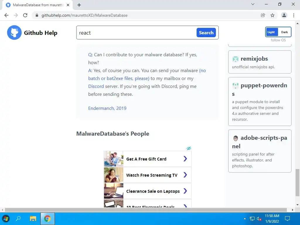The width and height of the screenshot is (300, 225).
Task: Click the vertical scrollbar up arrow
Action: [297, 23]
